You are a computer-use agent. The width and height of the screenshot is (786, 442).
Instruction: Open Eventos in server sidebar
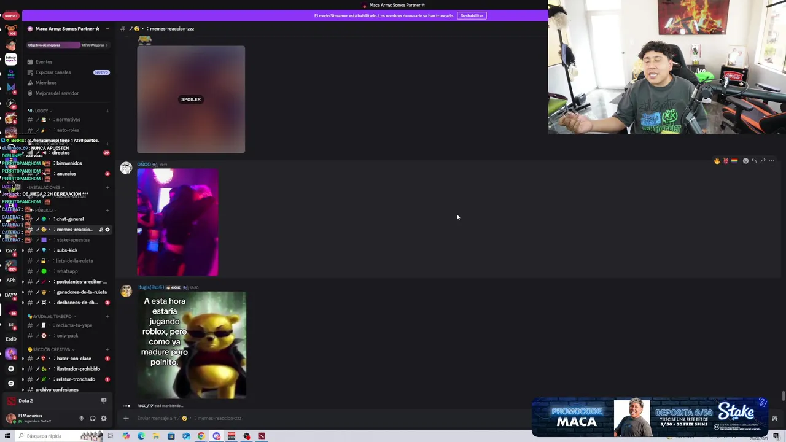(x=44, y=62)
